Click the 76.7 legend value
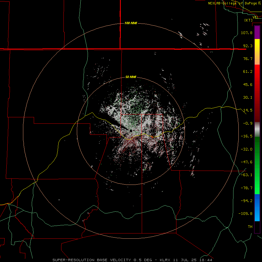262x262 pixels. coord(248,59)
